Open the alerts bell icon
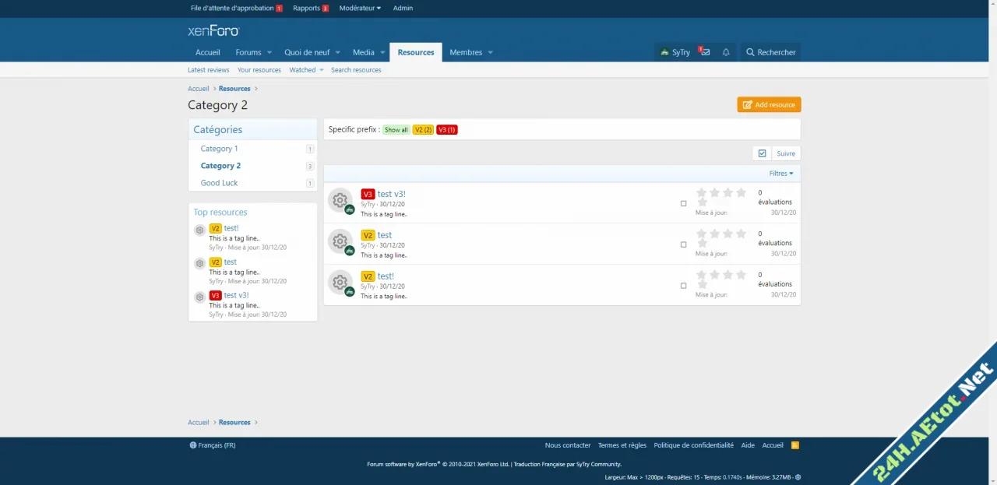This screenshot has width=997, height=485. [x=726, y=52]
